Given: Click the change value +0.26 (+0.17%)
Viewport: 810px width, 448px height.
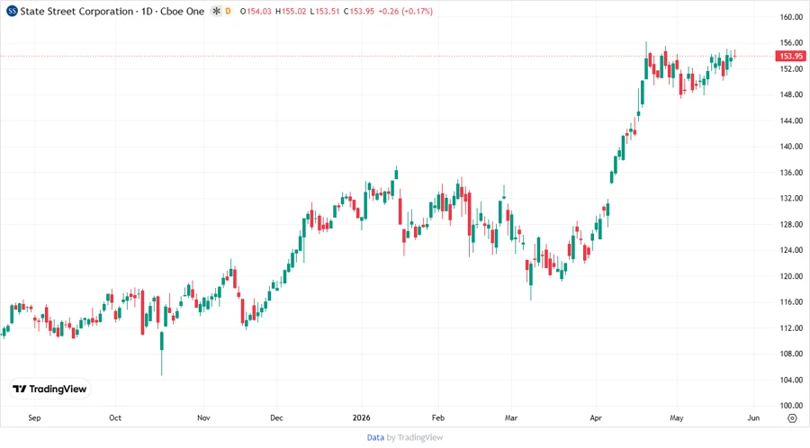Looking at the screenshot, I should point(406,11).
